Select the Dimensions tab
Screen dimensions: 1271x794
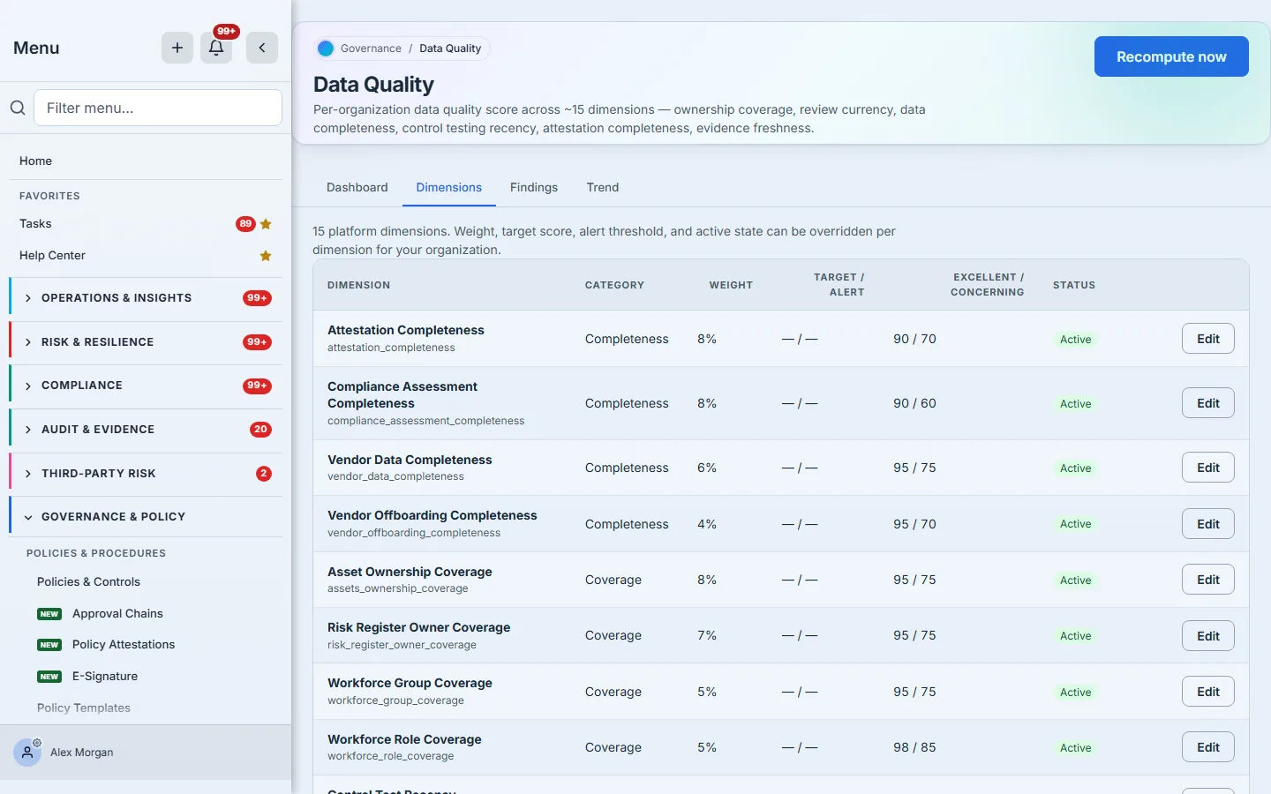click(449, 187)
